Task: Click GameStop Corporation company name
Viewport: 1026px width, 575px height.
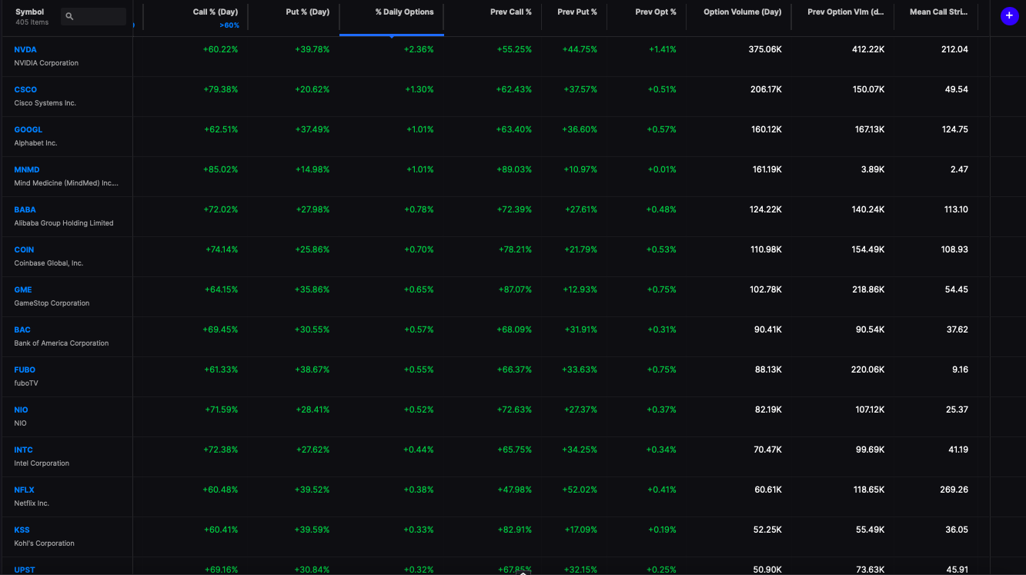Action: coord(52,303)
